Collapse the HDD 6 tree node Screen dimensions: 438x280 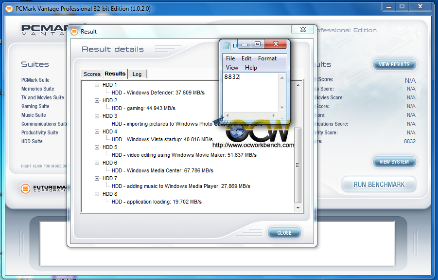[x=97, y=163]
